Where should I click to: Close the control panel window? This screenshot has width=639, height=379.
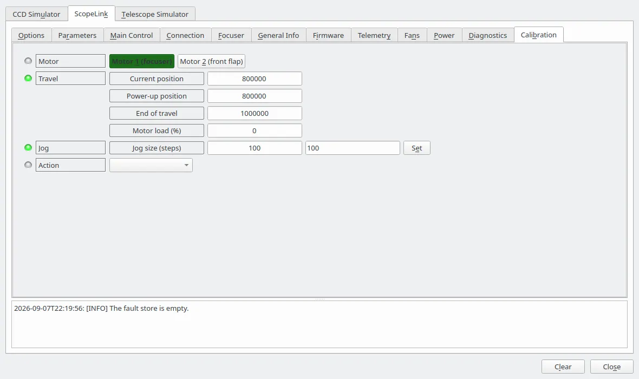[x=612, y=367]
